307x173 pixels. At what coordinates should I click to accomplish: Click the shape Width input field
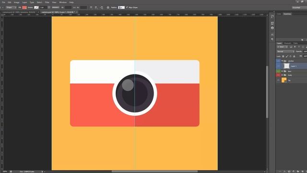click(68, 8)
